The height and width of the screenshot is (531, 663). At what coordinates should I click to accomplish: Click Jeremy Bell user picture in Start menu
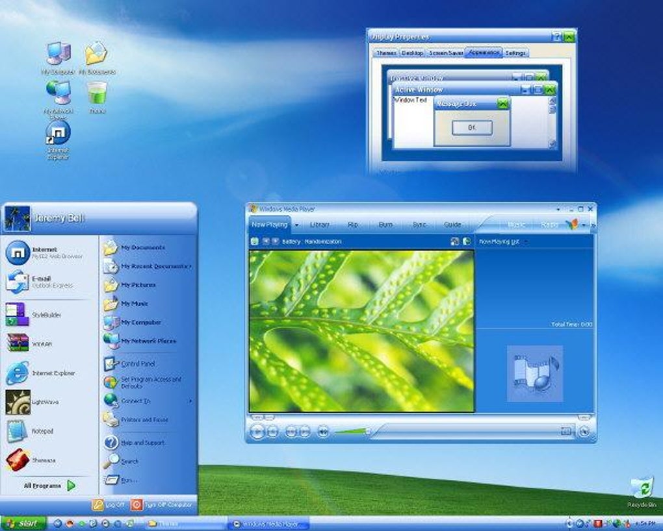[x=18, y=218]
